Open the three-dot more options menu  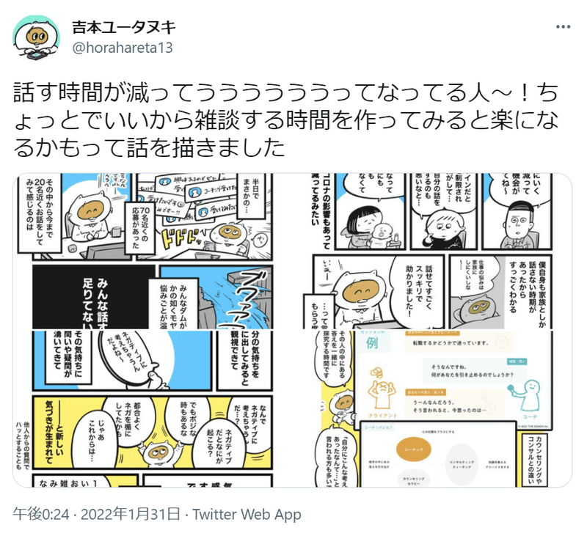pyautogui.click(x=563, y=27)
